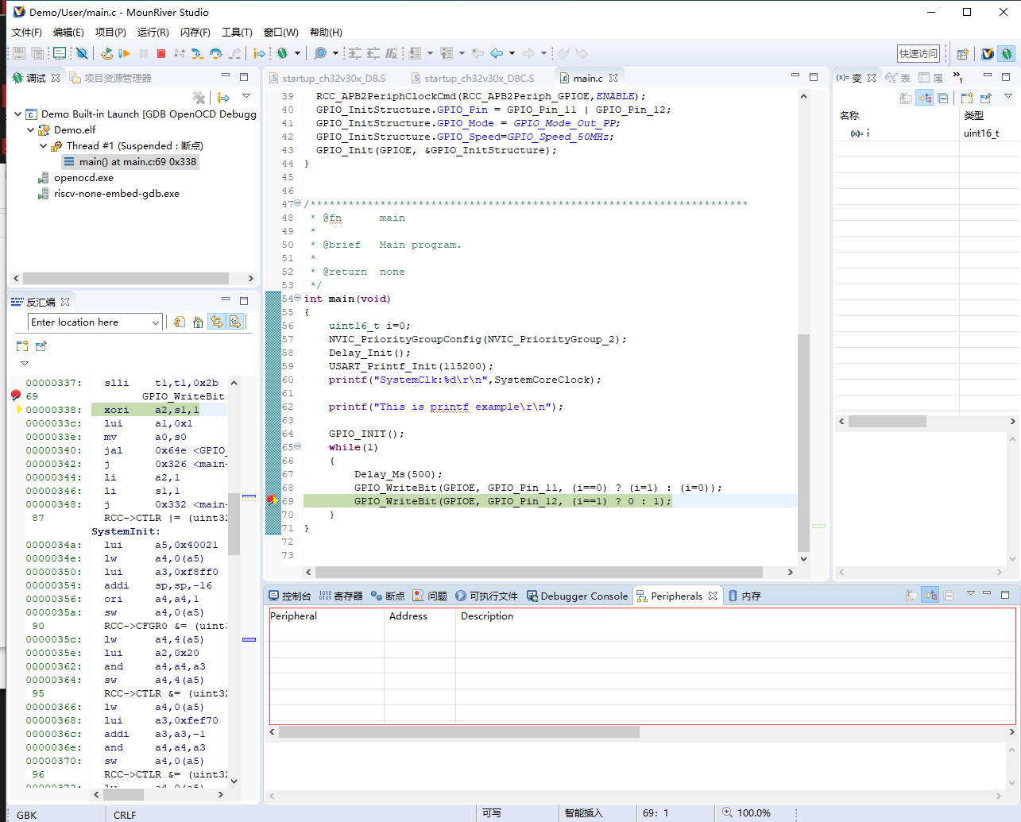The width and height of the screenshot is (1021, 822).
Task: Open the 闪存(F) menu
Action: point(195,32)
